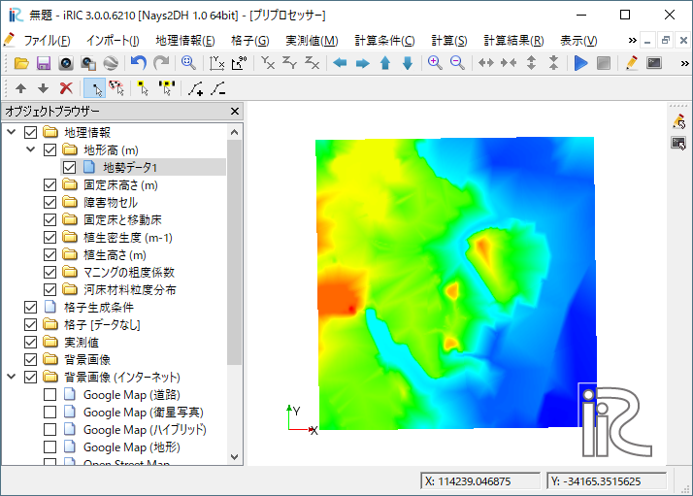Select Google Map (ハイブリッド) tree item
Viewport: 693px width, 496px height.
(145, 429)
